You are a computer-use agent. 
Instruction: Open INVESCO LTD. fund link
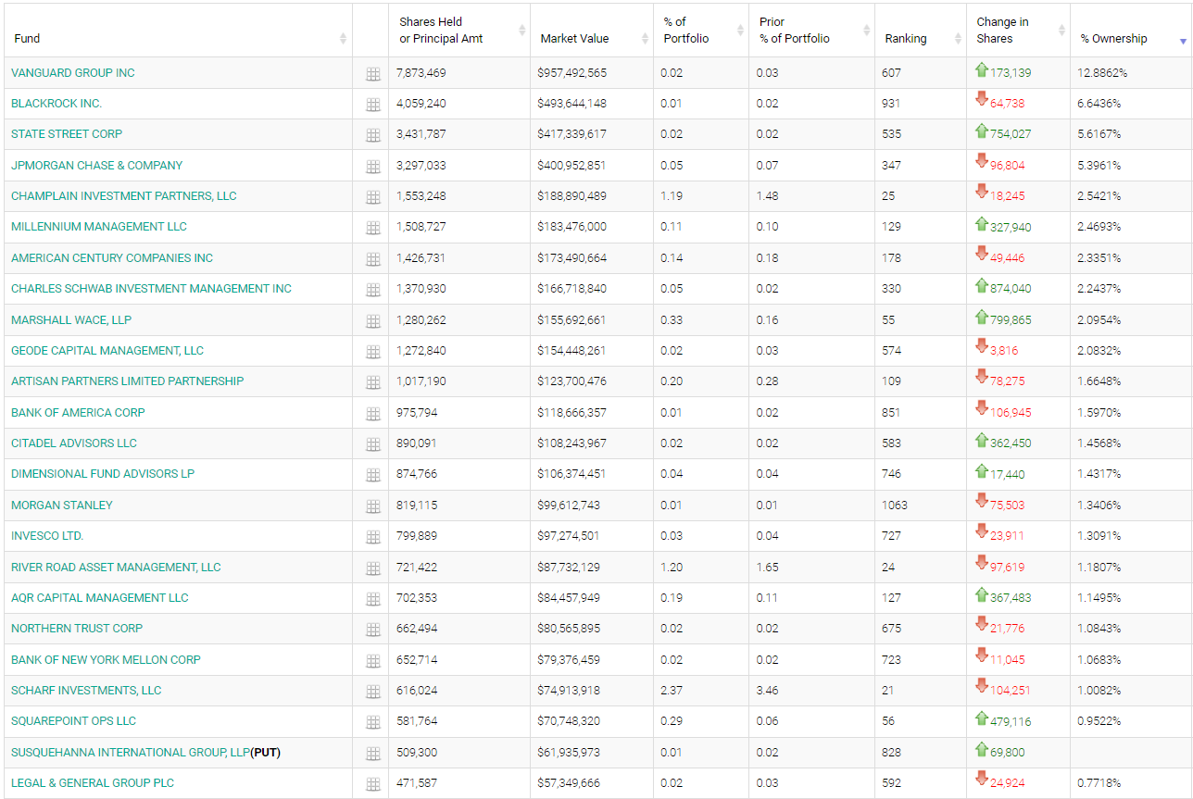click(x=47, y=536)
